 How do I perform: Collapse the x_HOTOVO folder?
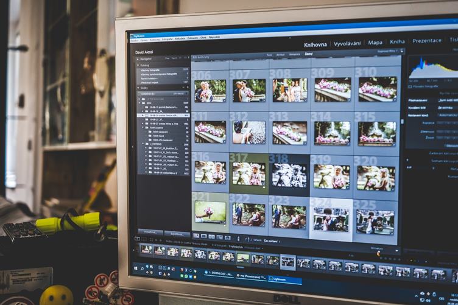[143, 144]
